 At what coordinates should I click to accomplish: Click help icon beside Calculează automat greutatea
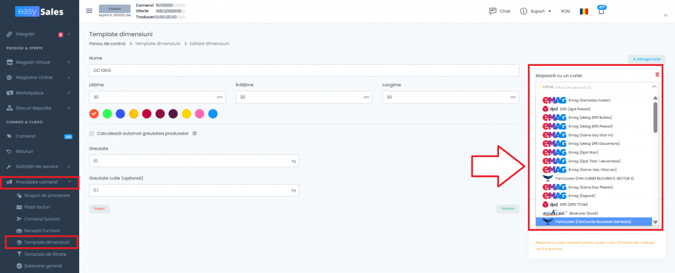(x=194, y=133)
